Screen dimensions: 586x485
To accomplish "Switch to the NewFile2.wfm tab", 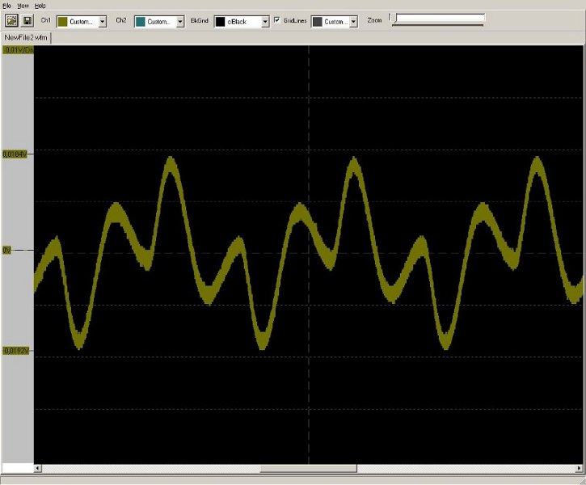I will click(x=23, y=37).
